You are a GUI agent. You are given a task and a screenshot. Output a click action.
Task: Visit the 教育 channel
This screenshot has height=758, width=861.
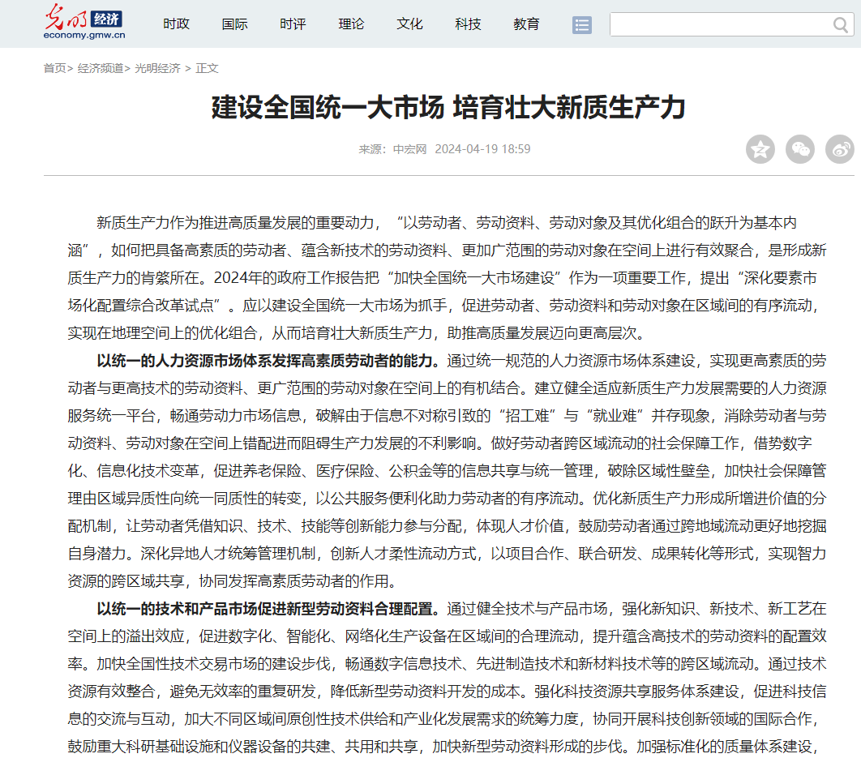526,24
